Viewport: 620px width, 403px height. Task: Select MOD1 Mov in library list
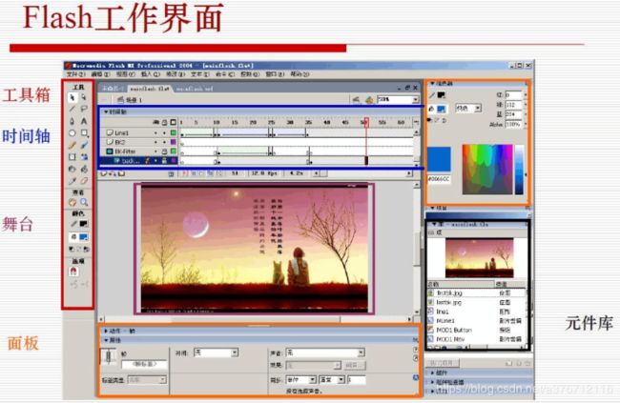(450, 339)
